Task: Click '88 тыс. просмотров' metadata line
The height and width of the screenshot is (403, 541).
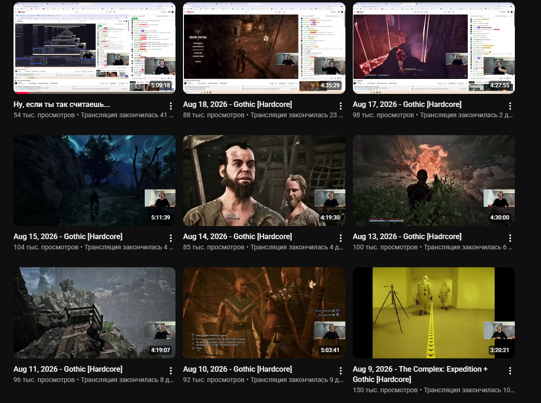Action: [263, 115]
